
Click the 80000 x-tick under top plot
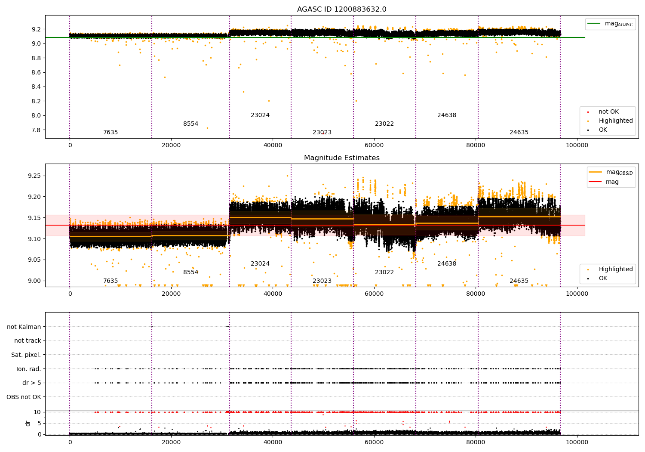[476, 146]
